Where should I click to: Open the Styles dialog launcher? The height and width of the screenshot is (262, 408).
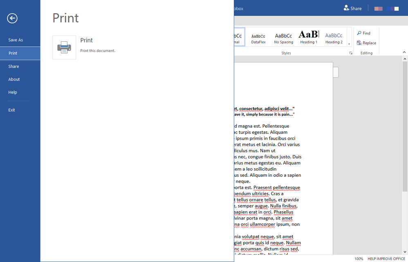tap(350, 53)
